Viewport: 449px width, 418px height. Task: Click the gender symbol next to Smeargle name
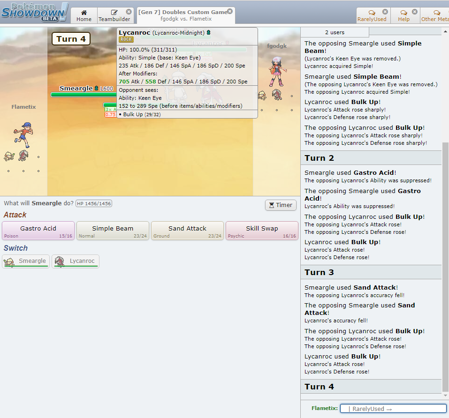[x=97, y=89]
